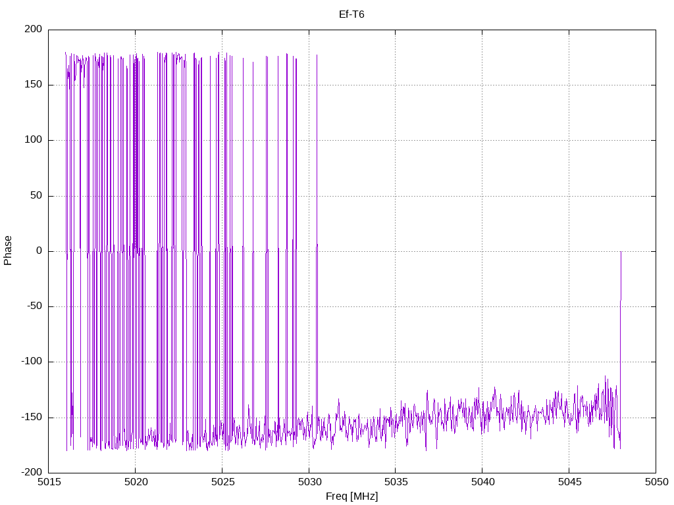This screenshot has width=674, height=505.
Task: Select the 5040 x-axis tick label
Action: (x=482, y=482)
